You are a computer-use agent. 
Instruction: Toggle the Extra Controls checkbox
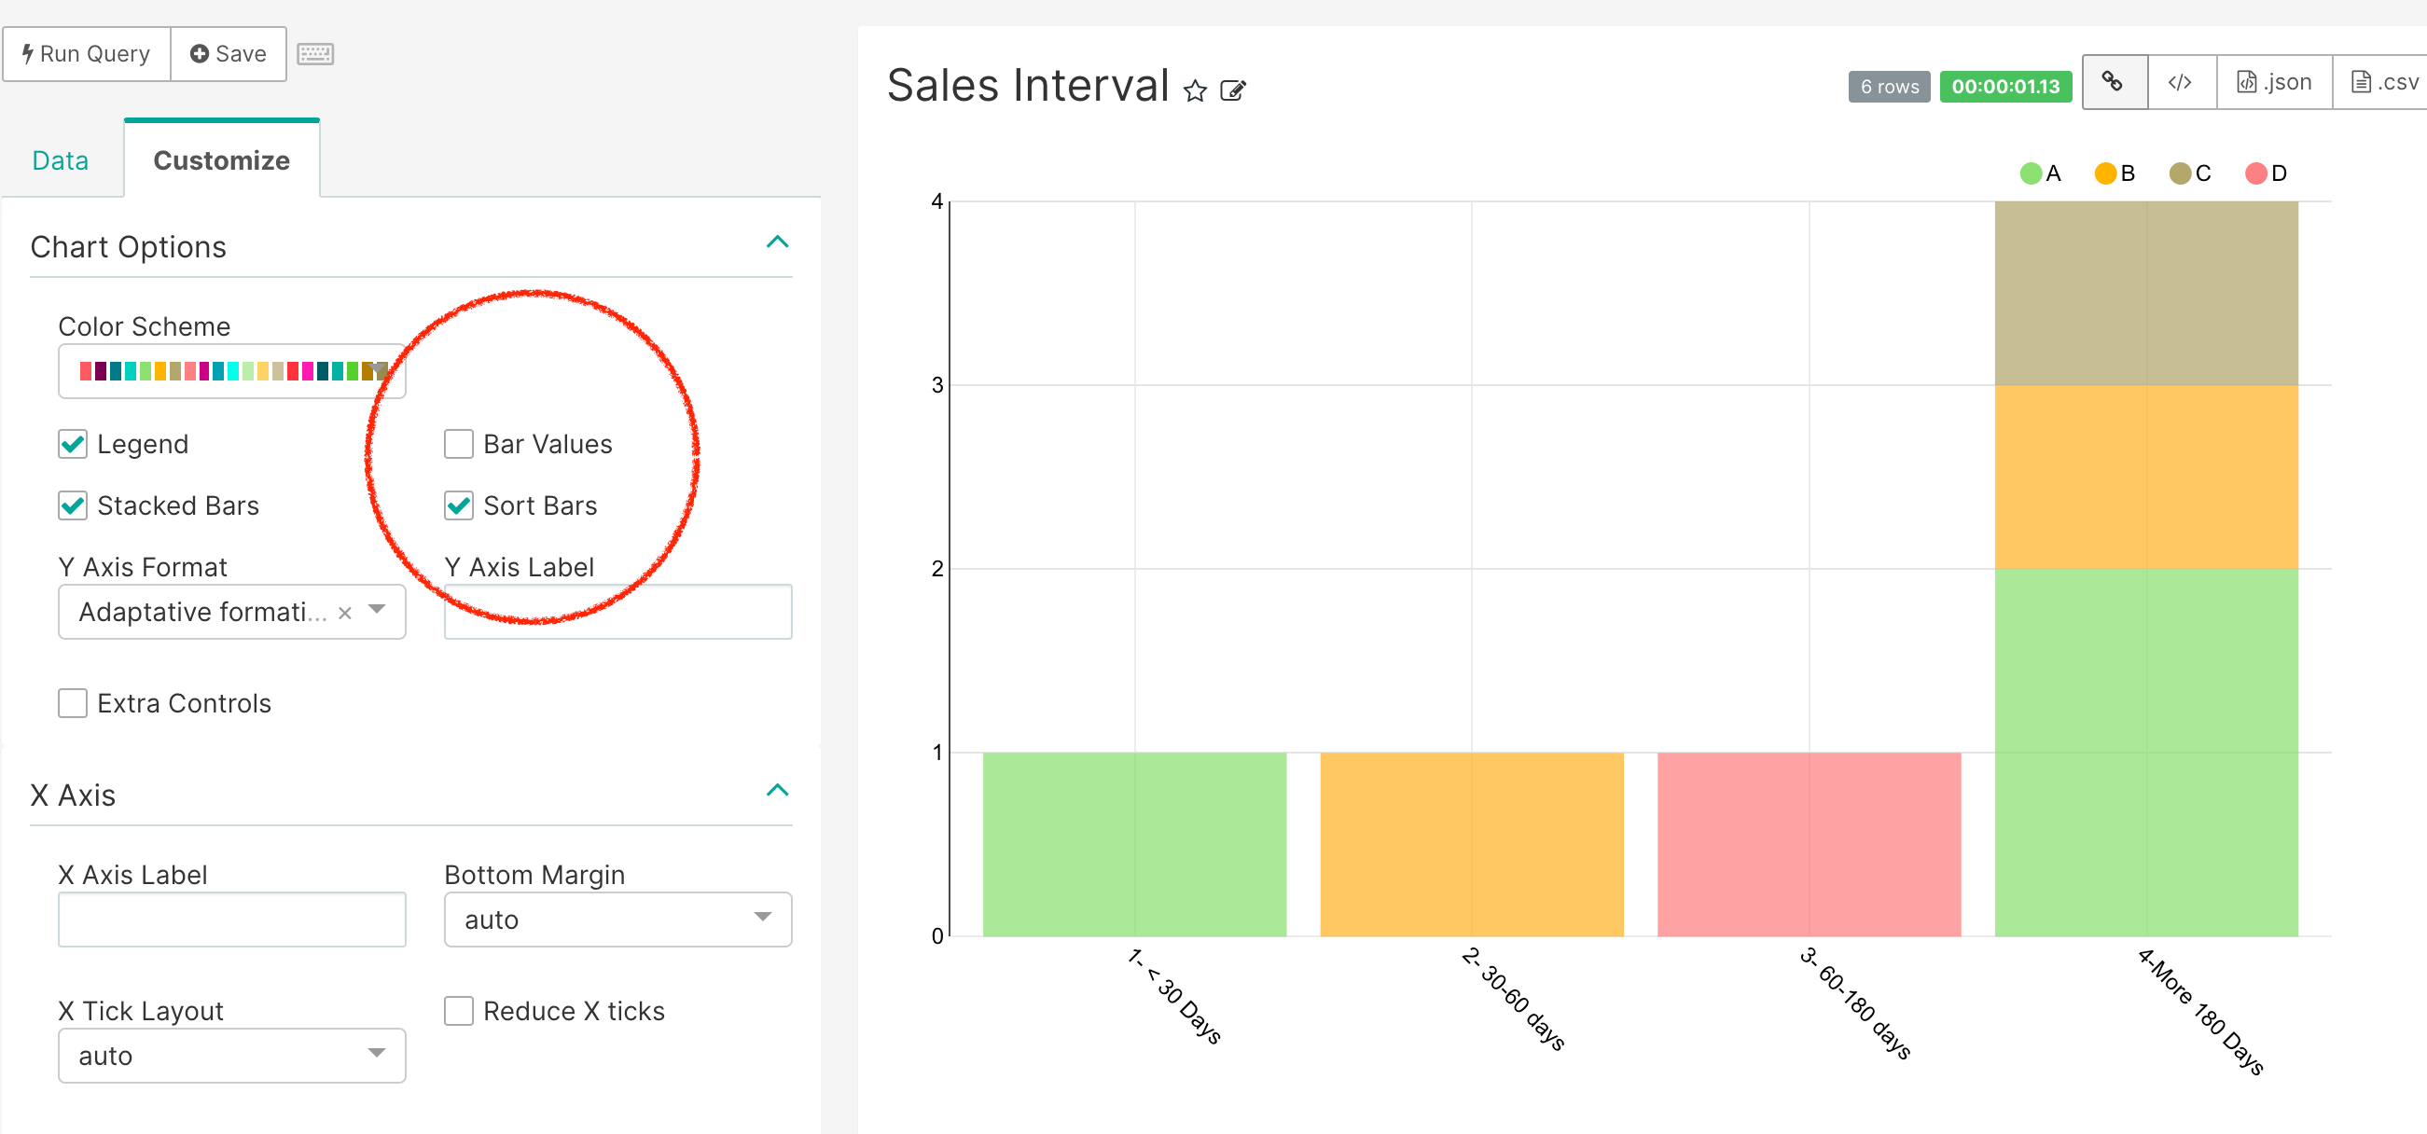[73, 702]
